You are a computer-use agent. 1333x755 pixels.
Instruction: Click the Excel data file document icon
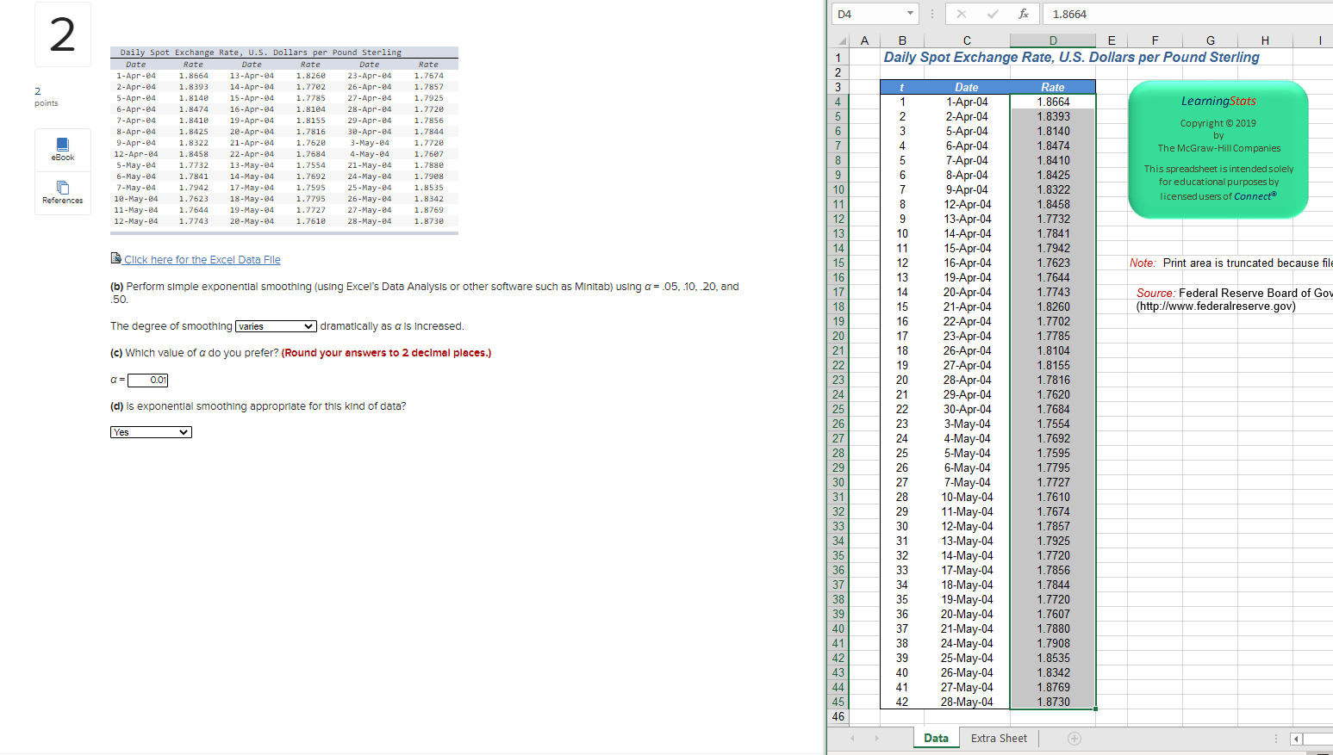tap(114, 258)
